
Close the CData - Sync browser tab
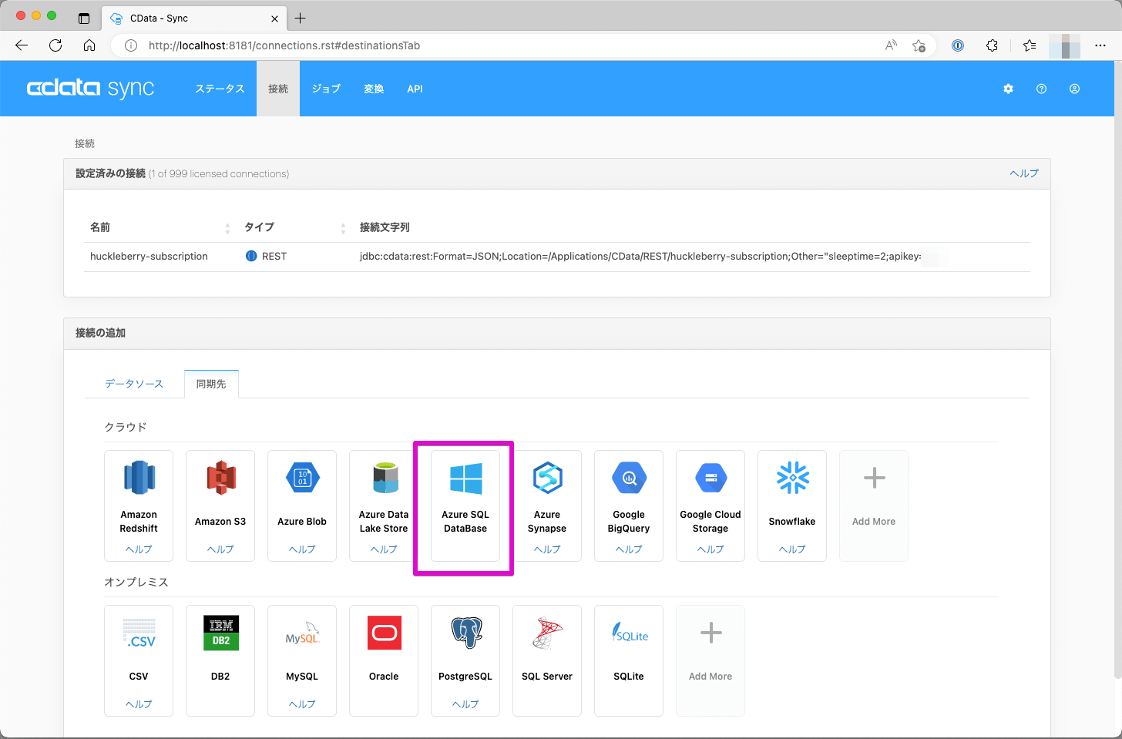[274, 18]
